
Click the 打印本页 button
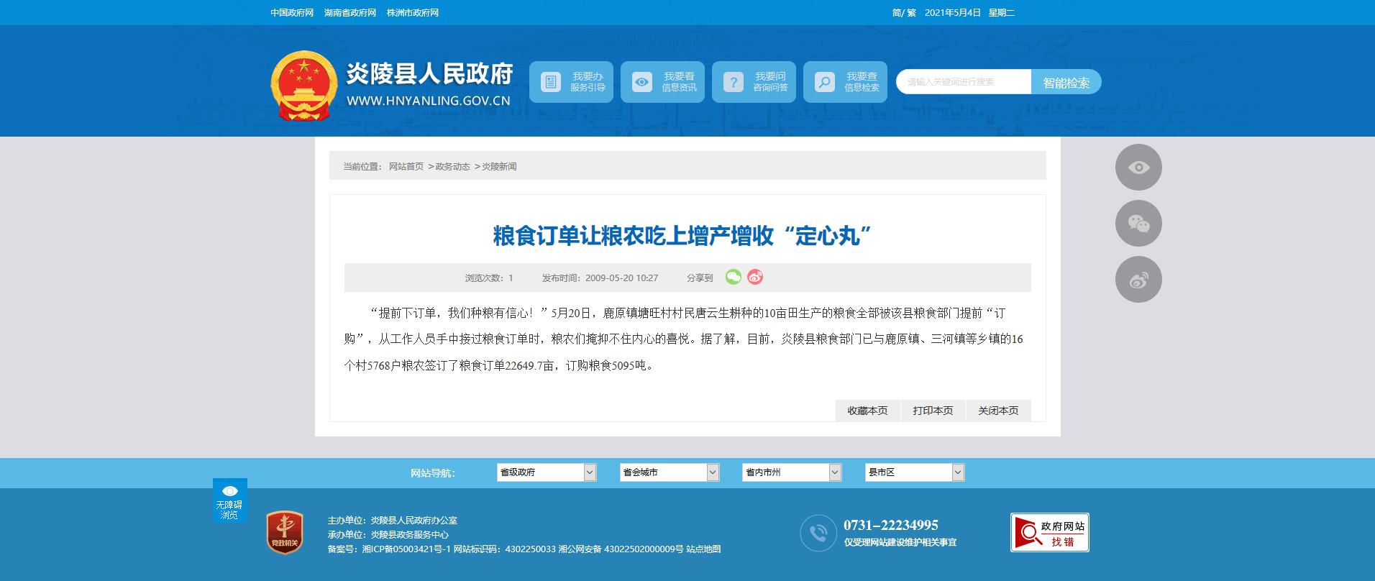tap(933, 411)
